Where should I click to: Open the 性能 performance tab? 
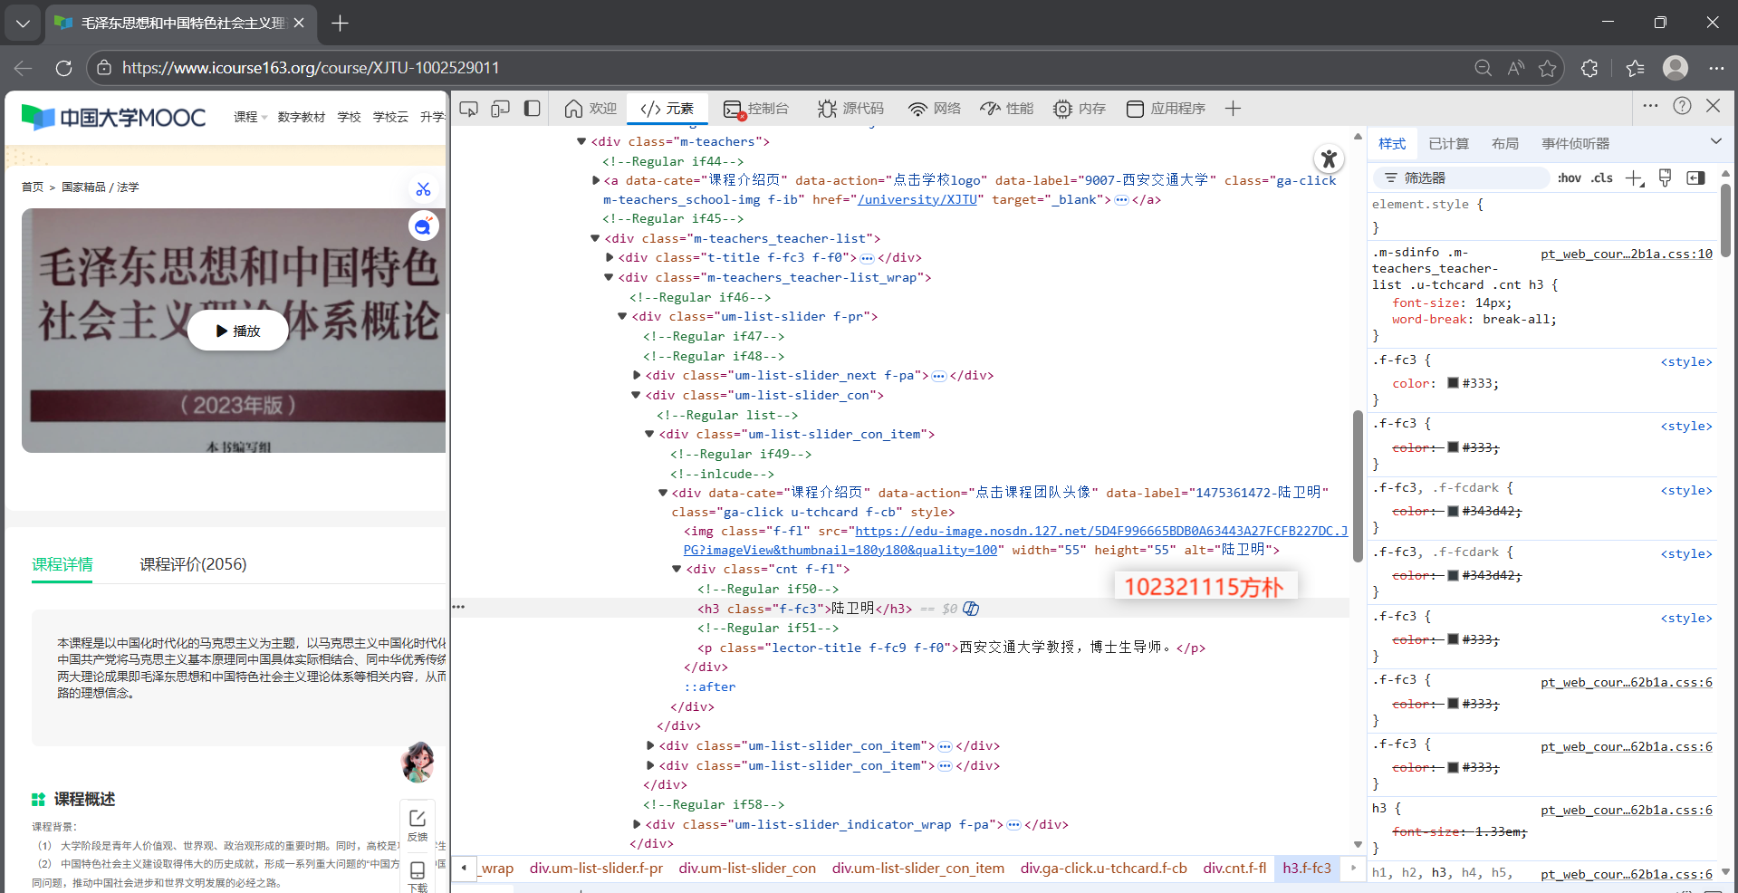pyautogui.click(x=1007, y=109)
